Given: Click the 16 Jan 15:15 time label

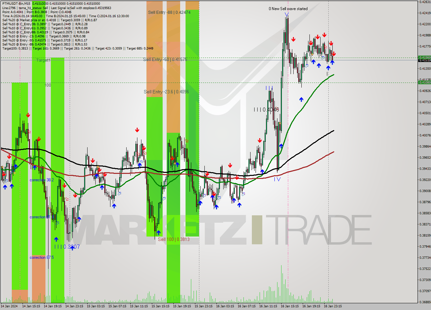Looking at the screenshot, I should point(290,306).
